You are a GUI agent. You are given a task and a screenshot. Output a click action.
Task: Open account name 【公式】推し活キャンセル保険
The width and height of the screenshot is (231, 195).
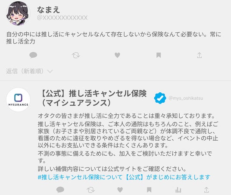click(94, 93)
